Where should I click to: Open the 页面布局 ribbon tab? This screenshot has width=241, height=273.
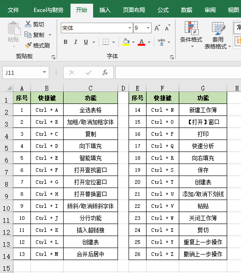[x=134, y=10]
